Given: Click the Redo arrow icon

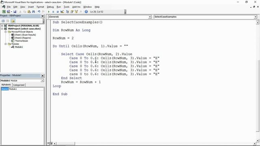Looking at the screenshot, I should [x=43, y=12].
